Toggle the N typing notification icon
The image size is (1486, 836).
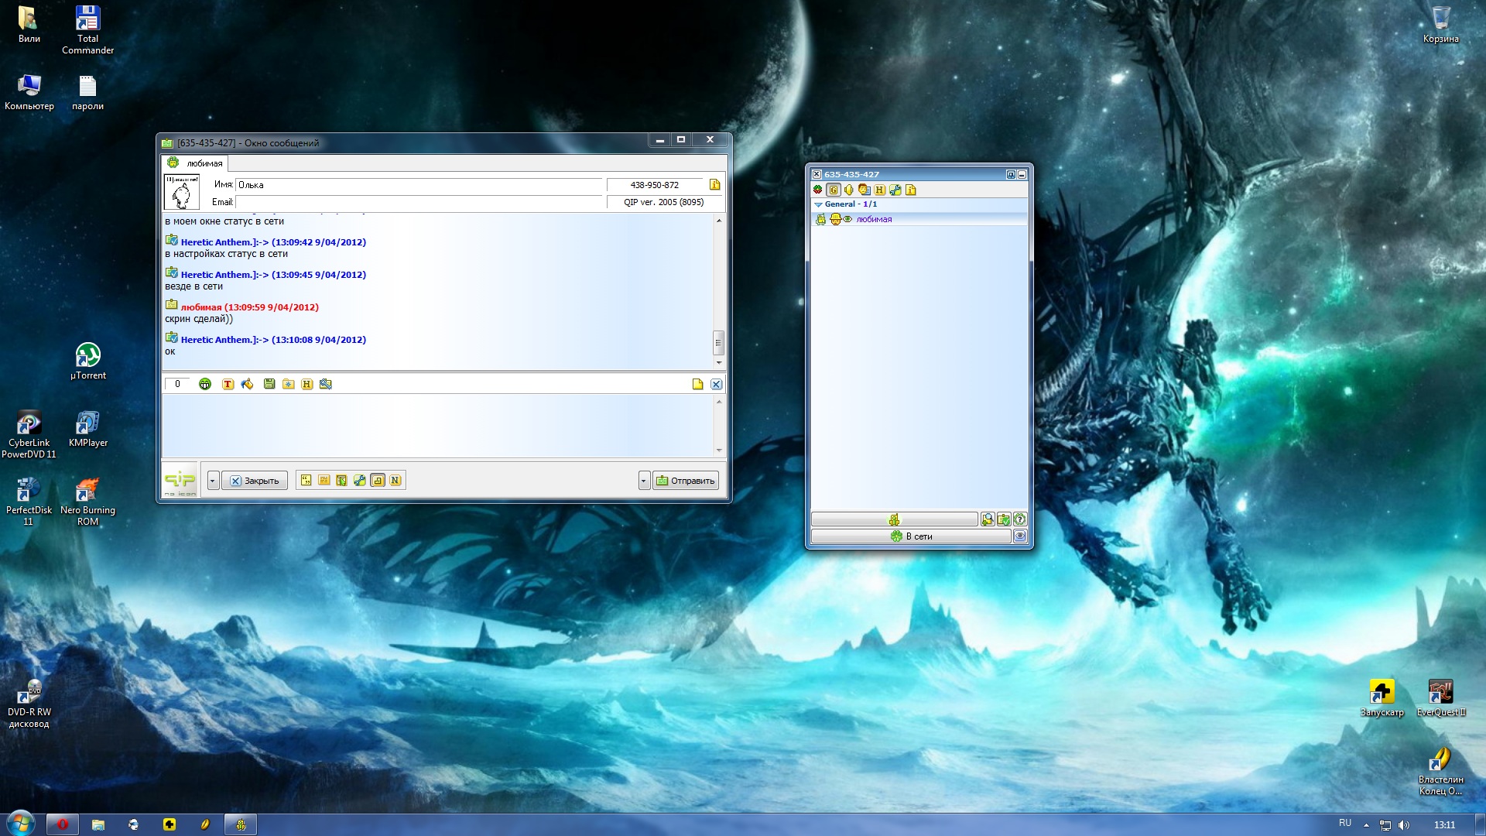tap(395, 481)
